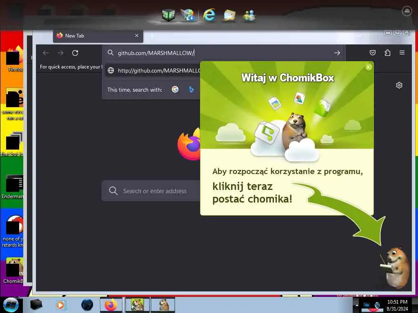Open the mail envelope dock icon
This screenshot has width=418, height=313.
coord(229,15)
